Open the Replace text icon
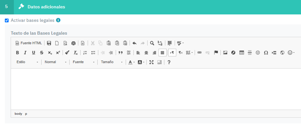This screenshot has height=125, width=301. tap(160, 43)
